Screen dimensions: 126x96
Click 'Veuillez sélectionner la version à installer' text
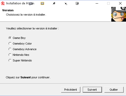(32, 28)
